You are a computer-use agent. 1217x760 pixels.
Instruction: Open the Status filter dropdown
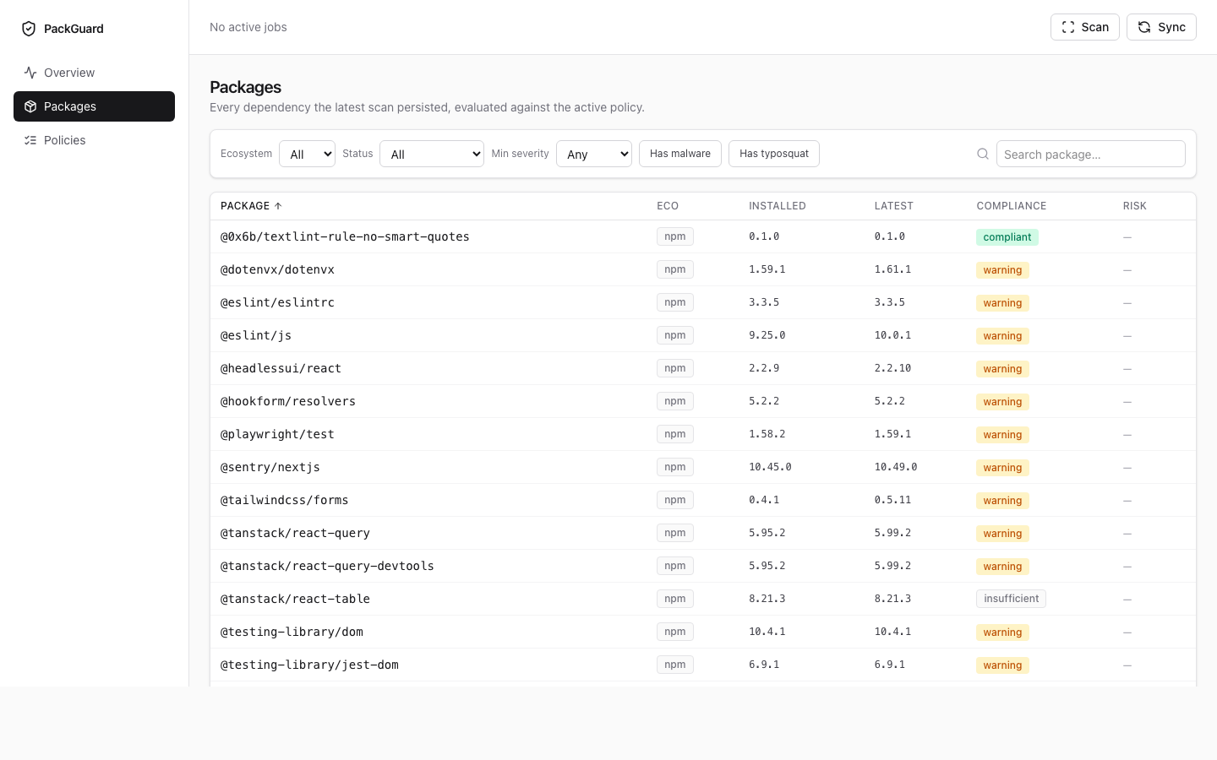[x=431, y=154]
